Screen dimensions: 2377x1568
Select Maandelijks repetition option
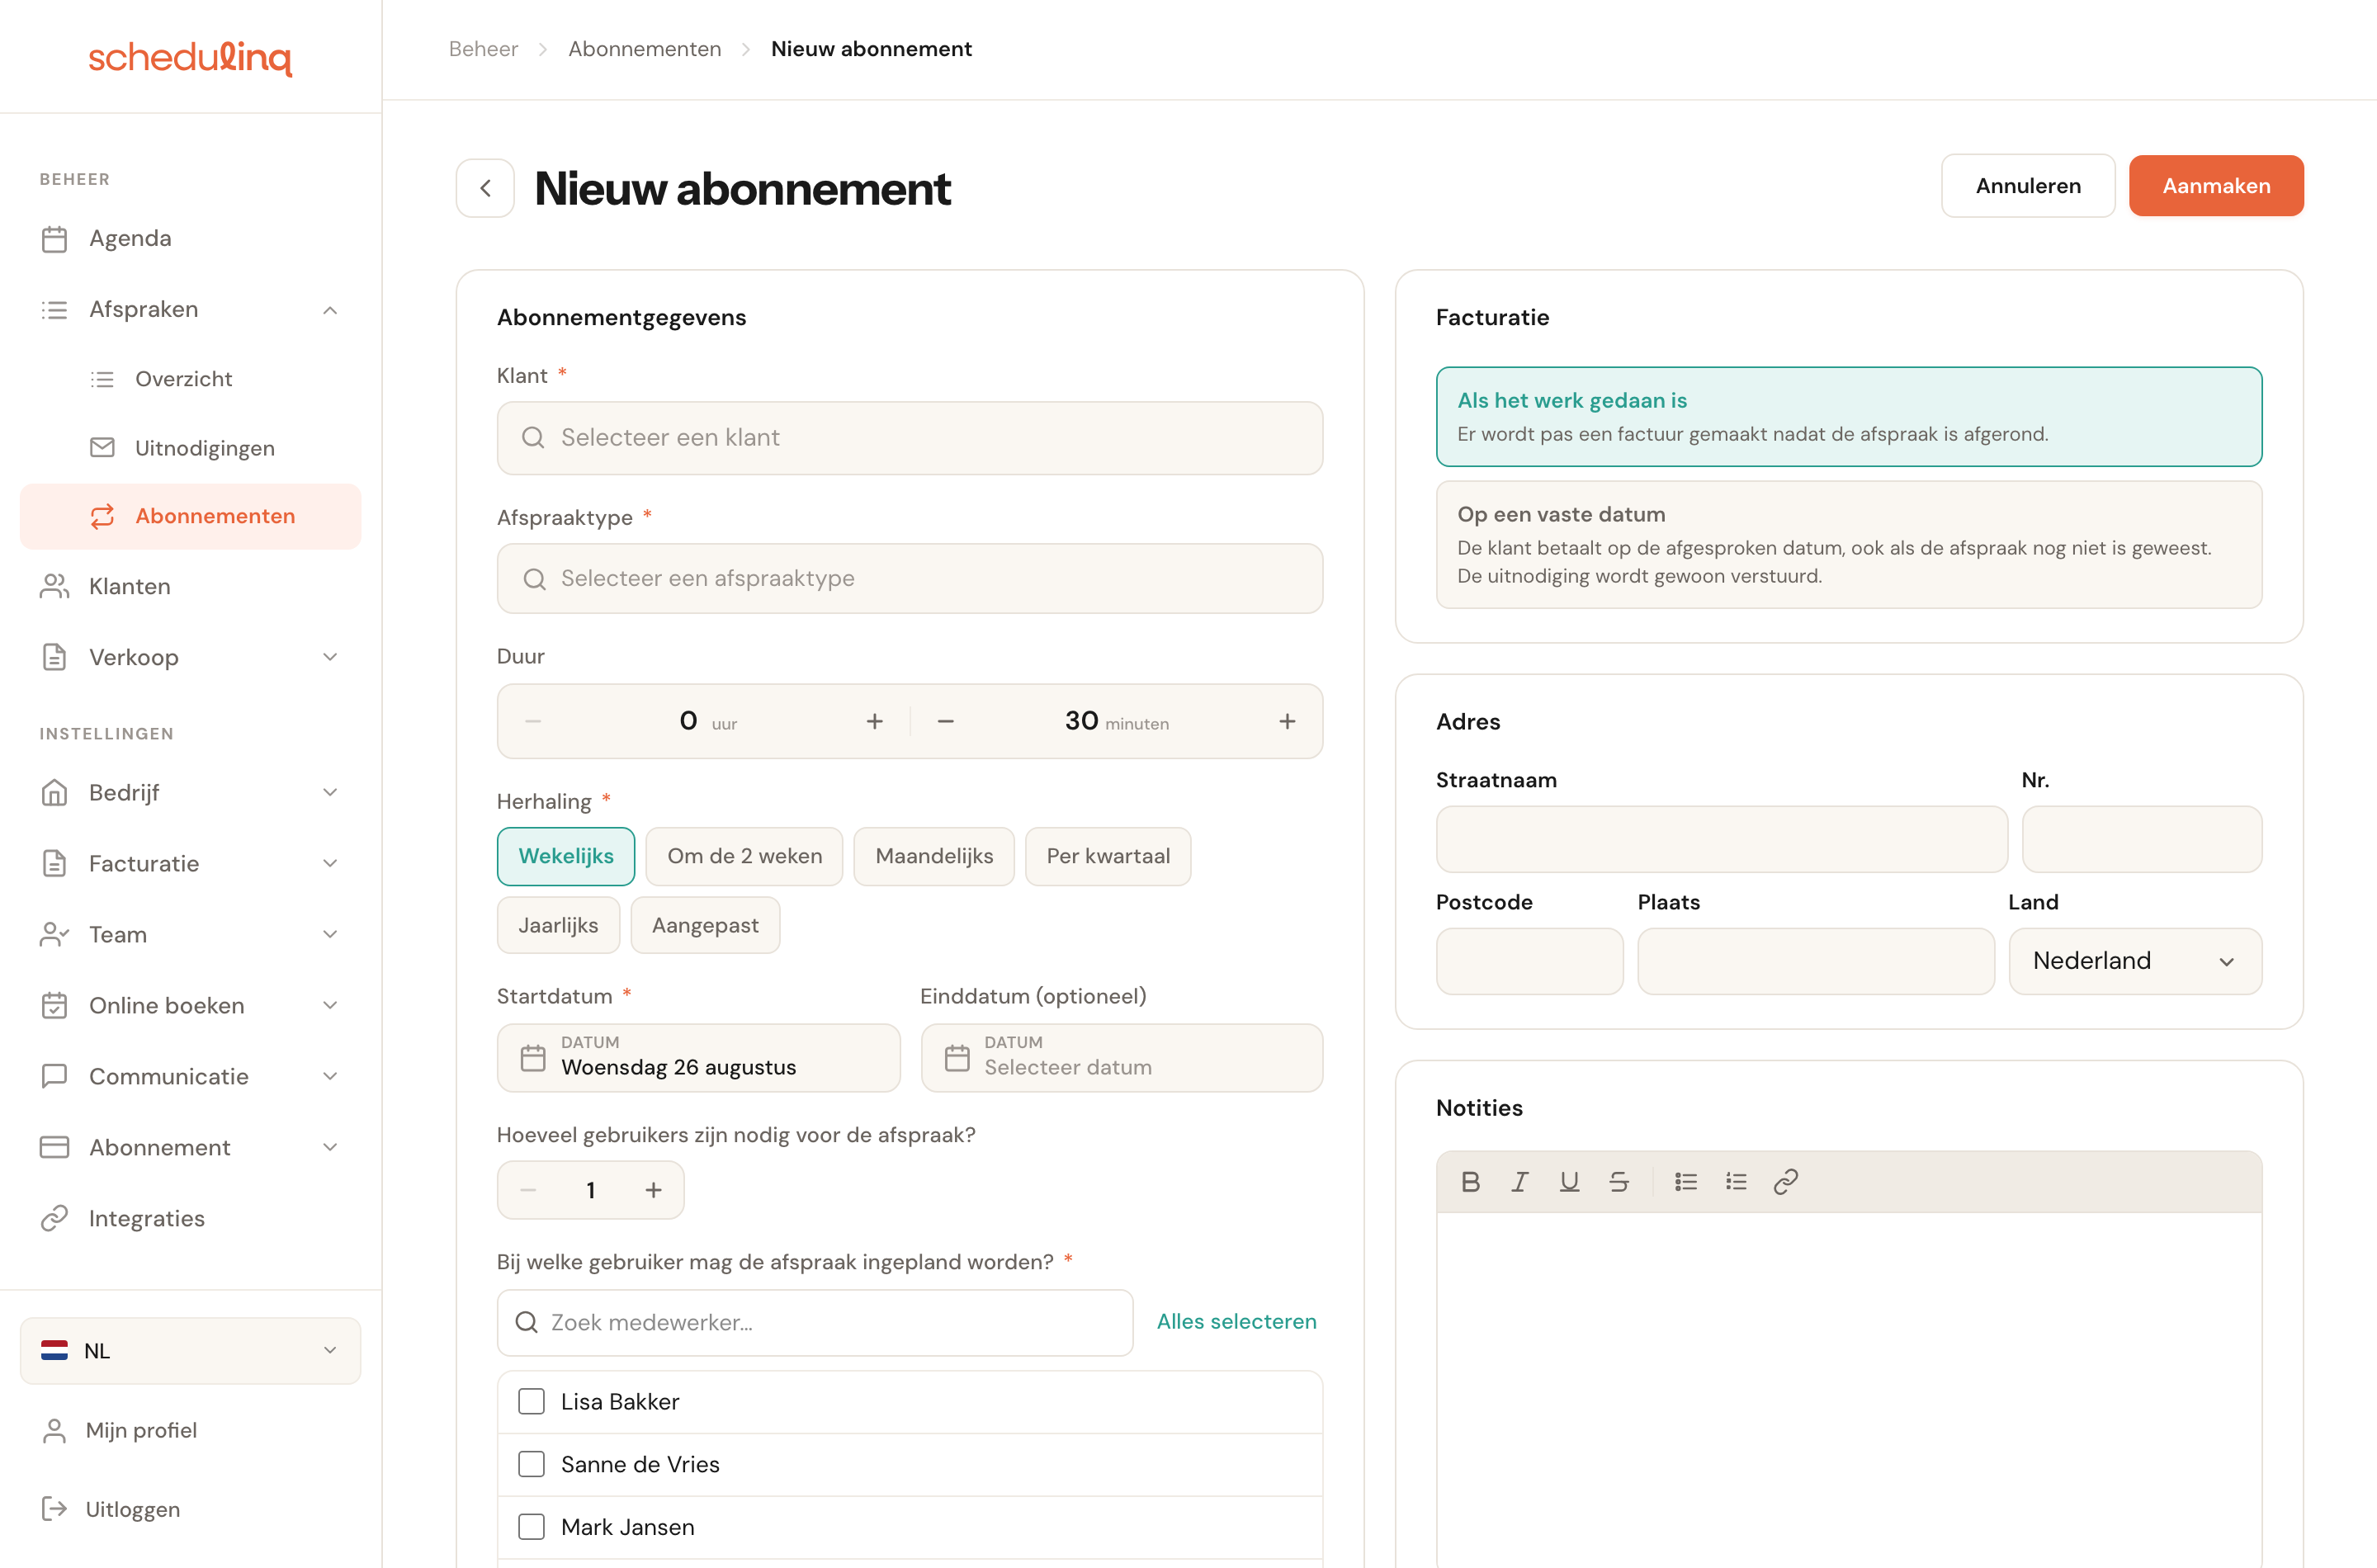[934, 856]
